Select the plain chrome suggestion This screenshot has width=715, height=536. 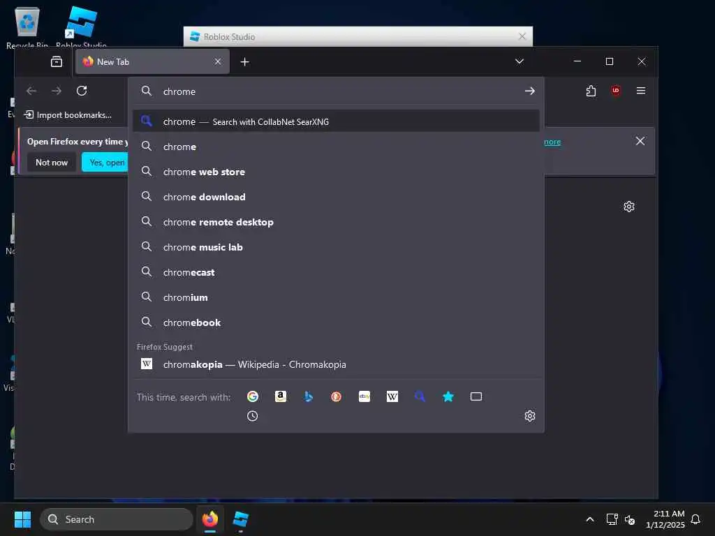(x=336, y=147)
